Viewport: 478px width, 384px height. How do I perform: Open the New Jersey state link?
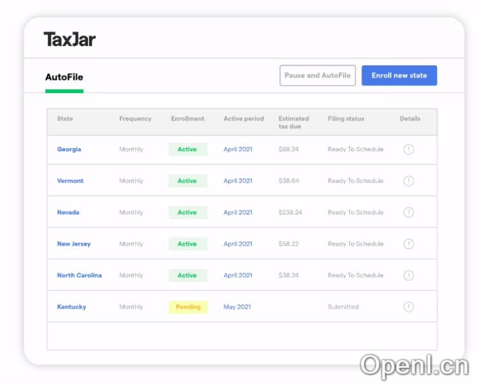[x=74, y=244]
